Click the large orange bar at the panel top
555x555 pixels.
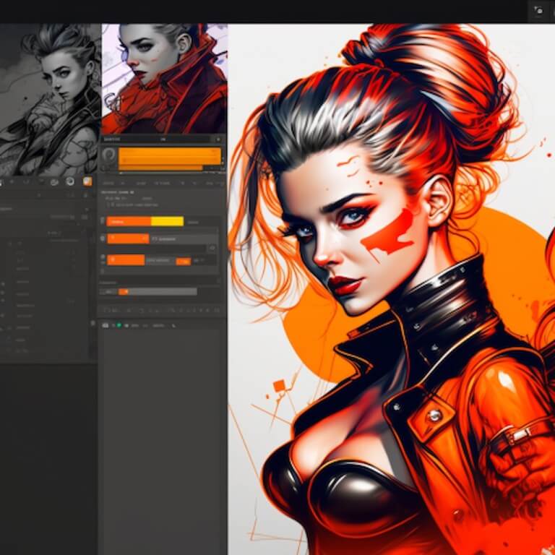click(170, 155)
